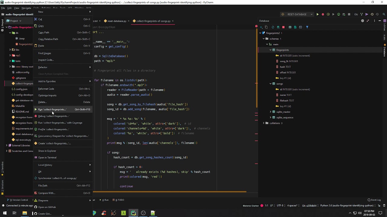Select Find Usages in context menu

[63, 53]
